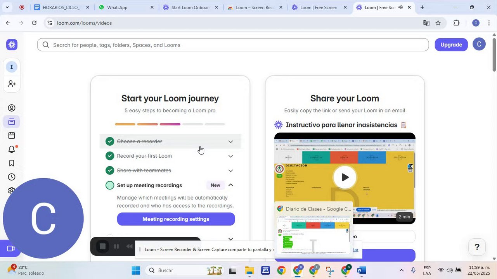Stop the Loom recording

pos(102,246)
